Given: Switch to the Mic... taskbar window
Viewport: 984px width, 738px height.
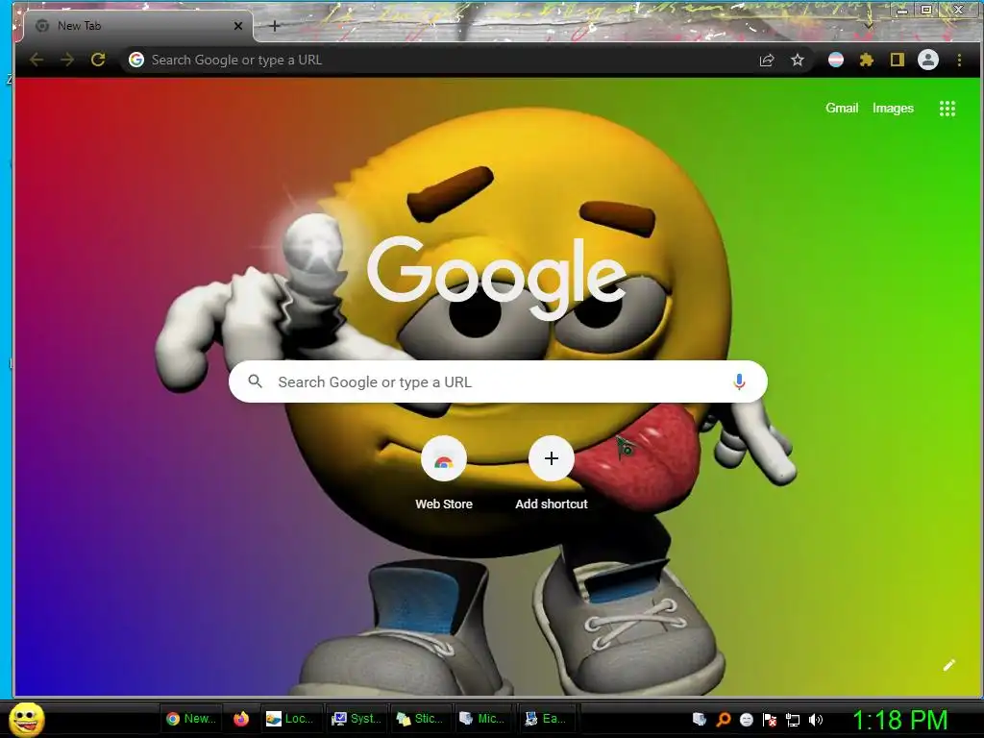Looking at the screenshot, I should (x=482, y=719).
